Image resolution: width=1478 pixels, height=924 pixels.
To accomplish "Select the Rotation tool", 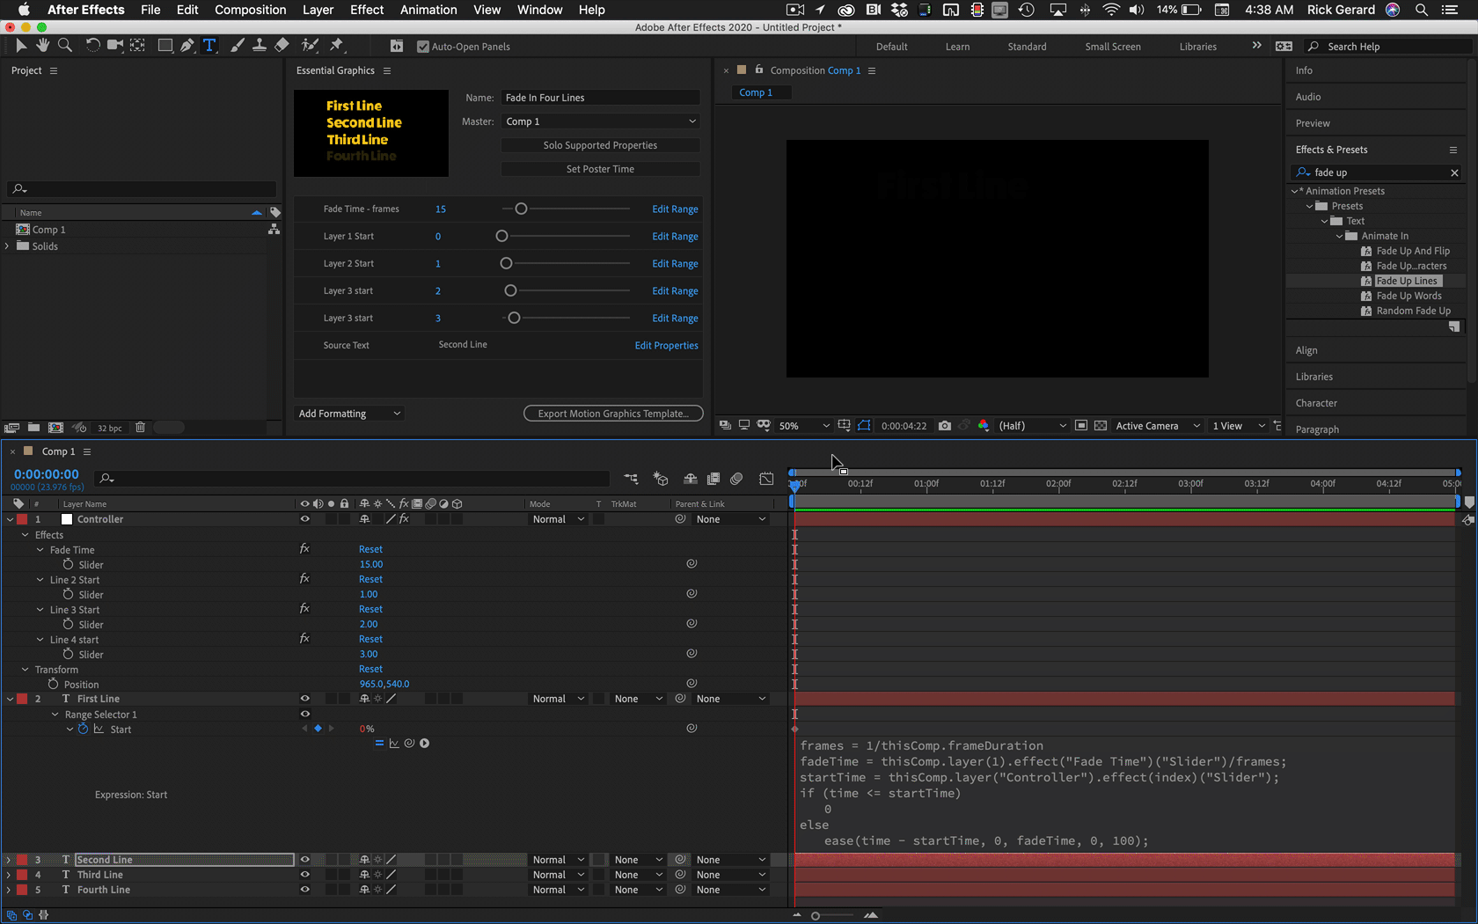I will tap(92, 46).
